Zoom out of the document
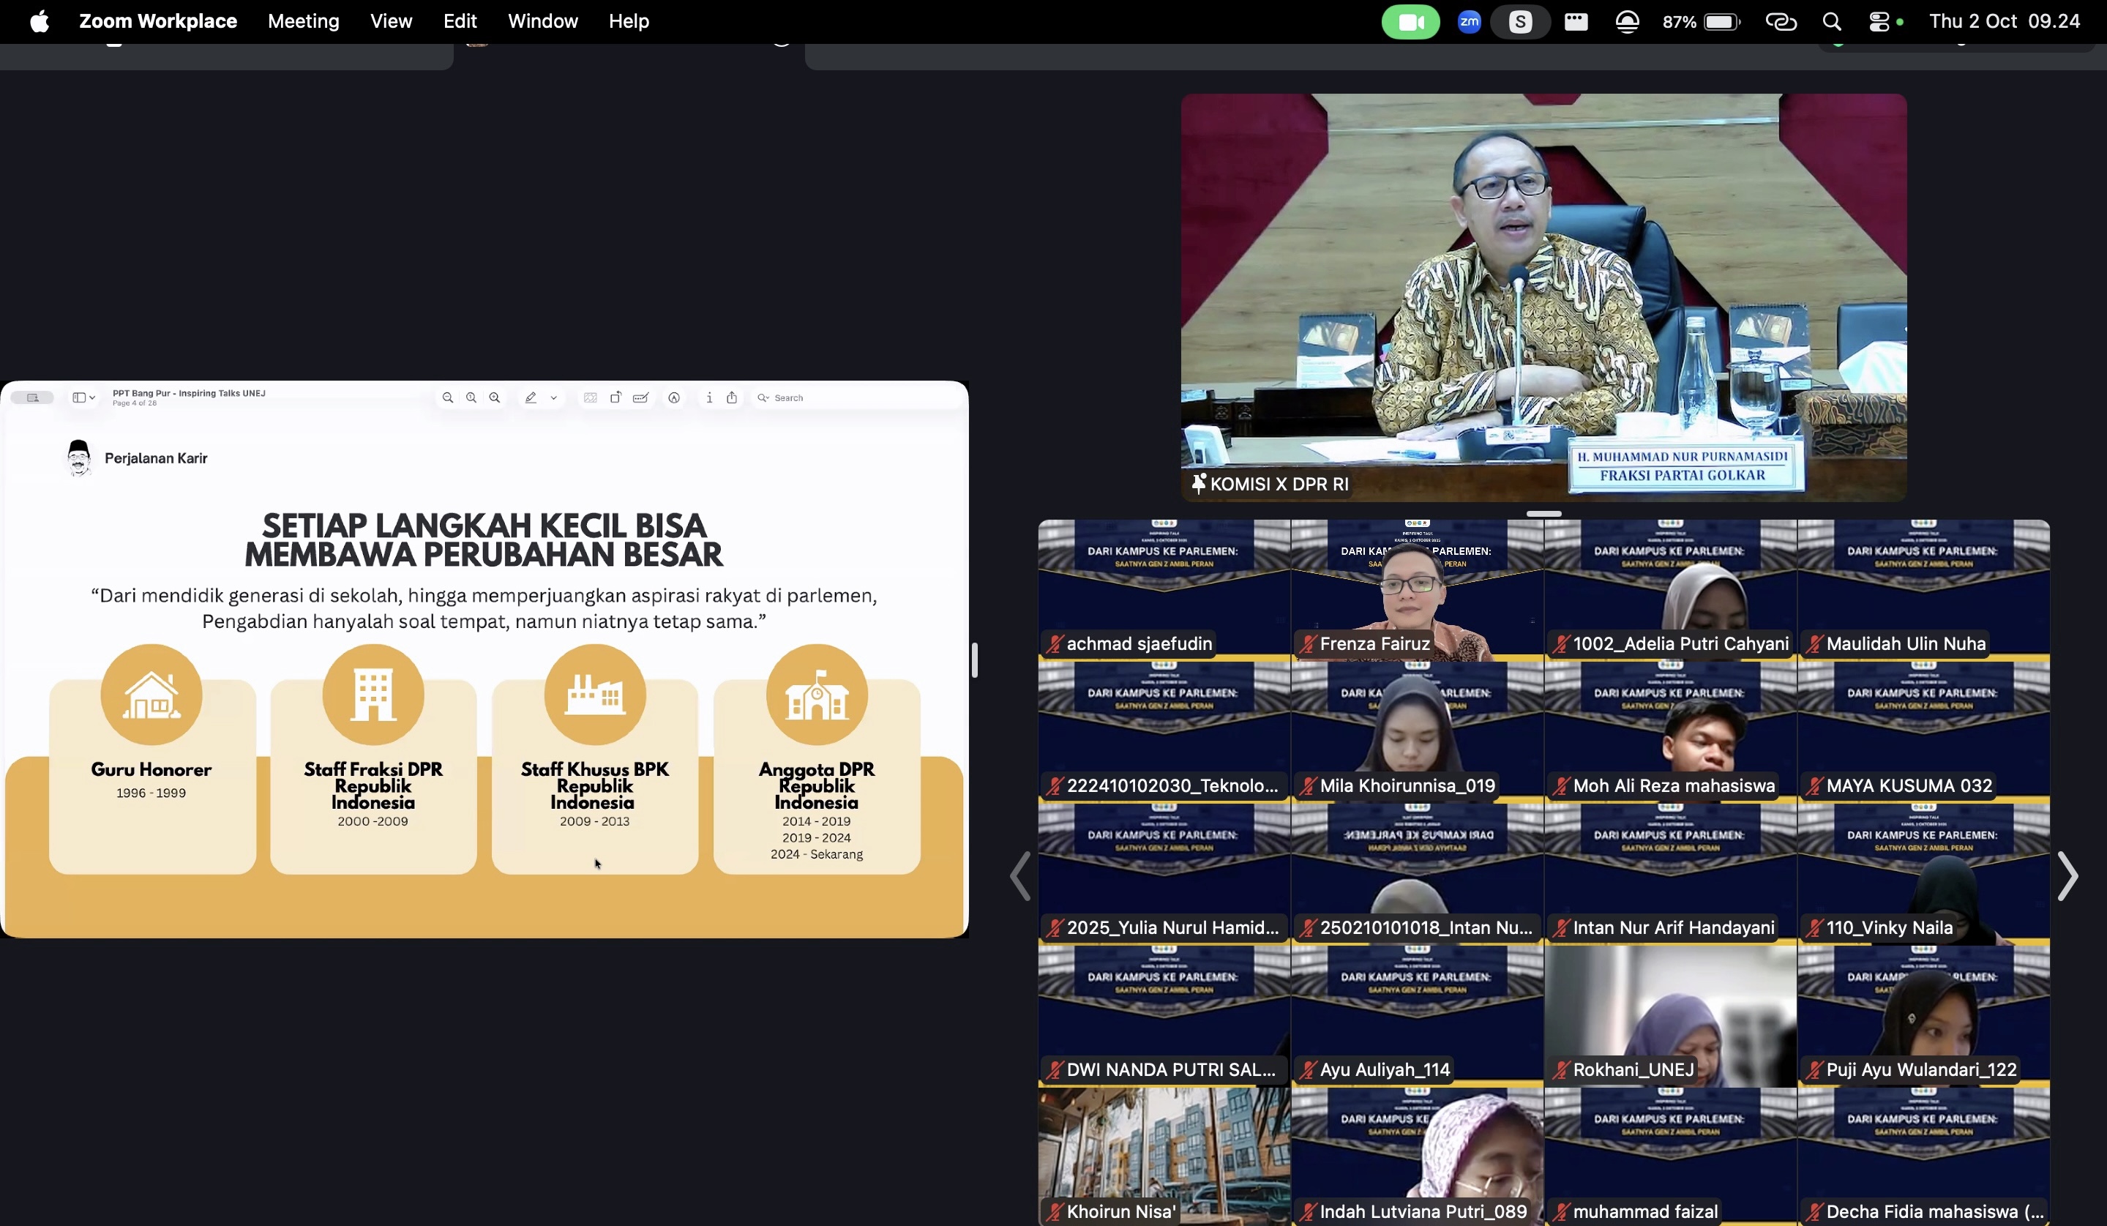 pyautogui.click(x=448, y=397)
